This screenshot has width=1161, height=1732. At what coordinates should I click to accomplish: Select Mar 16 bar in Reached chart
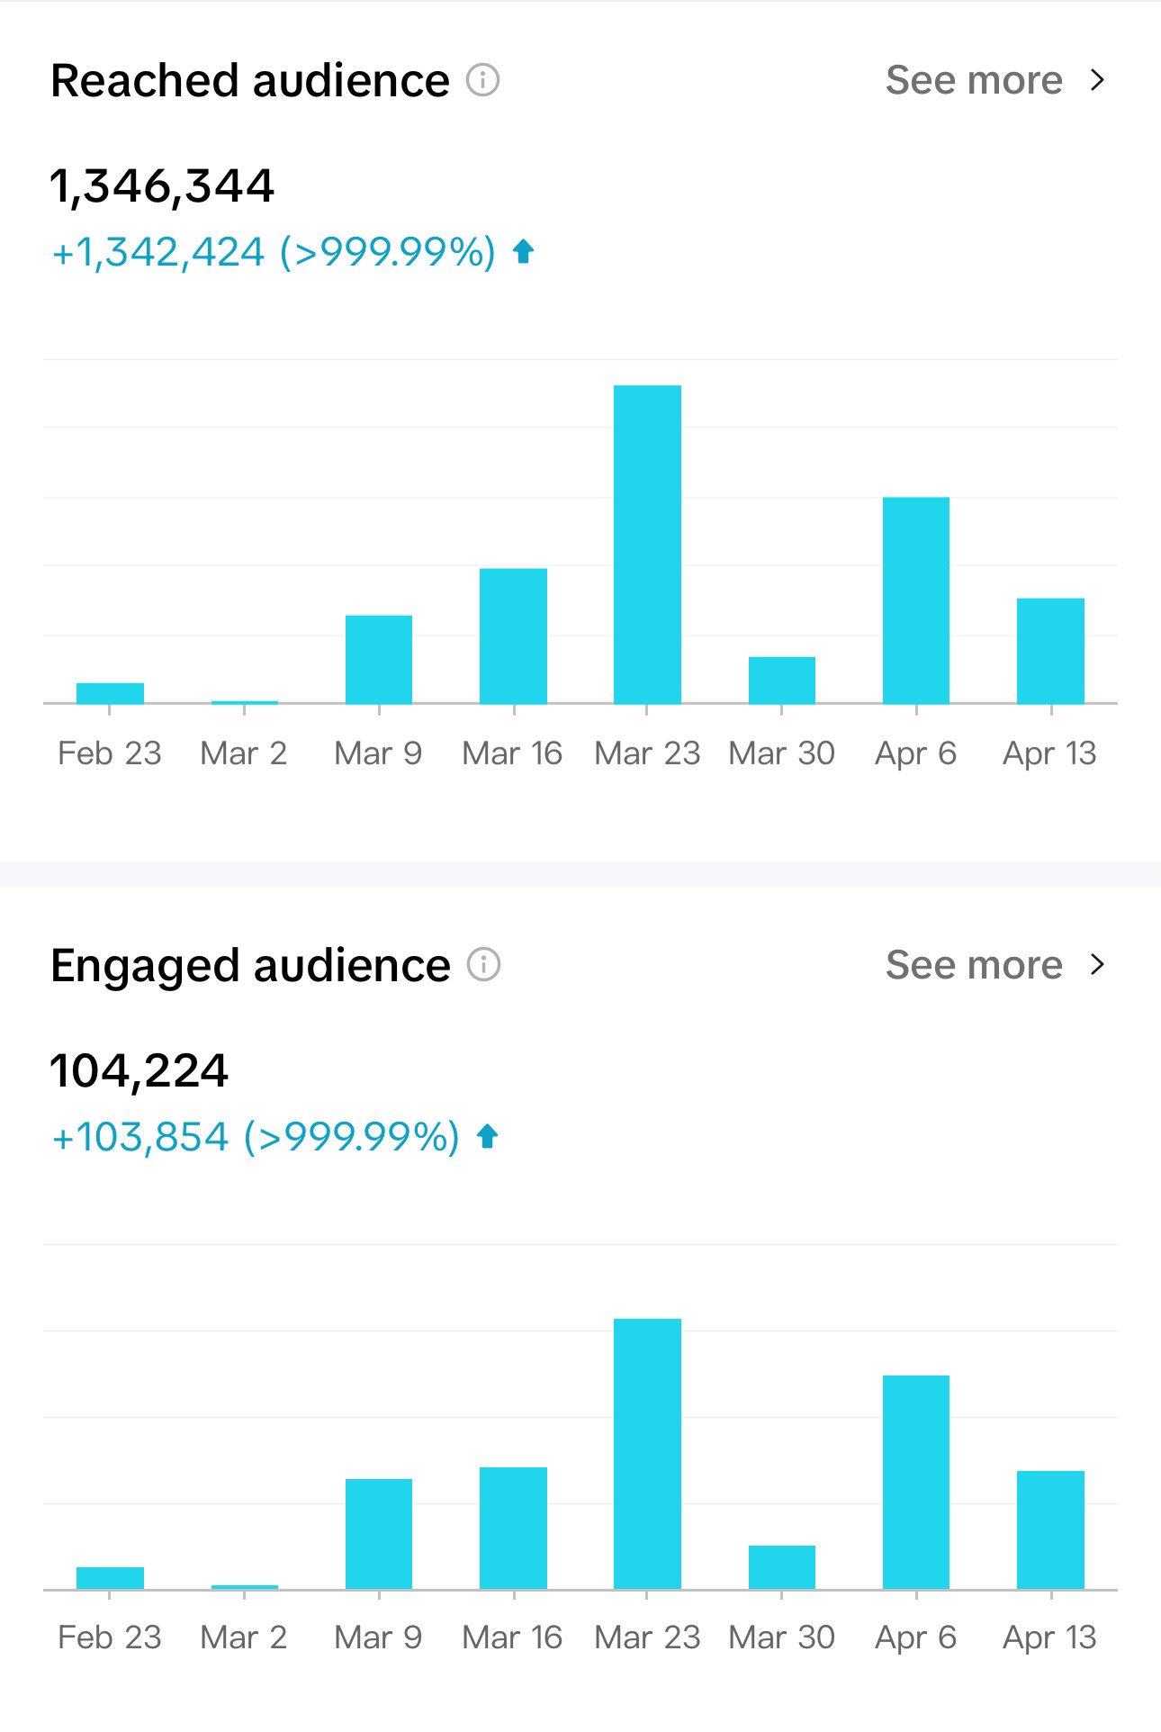pos(513,636)
